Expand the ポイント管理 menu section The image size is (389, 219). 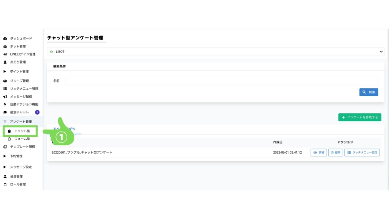[19, 71]
